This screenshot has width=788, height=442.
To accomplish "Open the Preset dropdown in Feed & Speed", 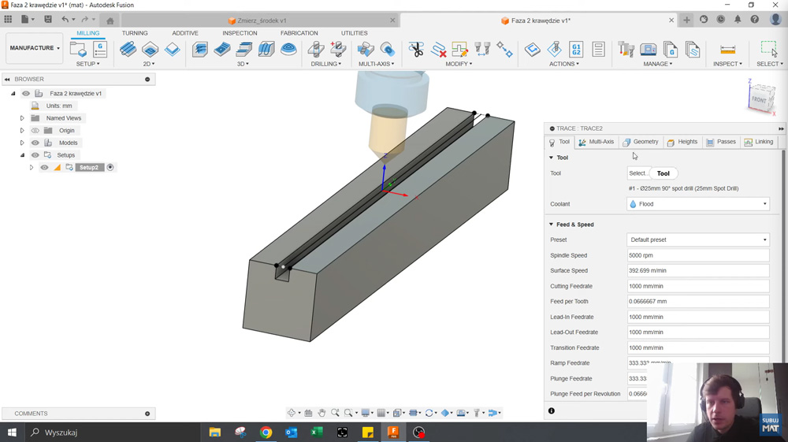I will pos(697,240).
